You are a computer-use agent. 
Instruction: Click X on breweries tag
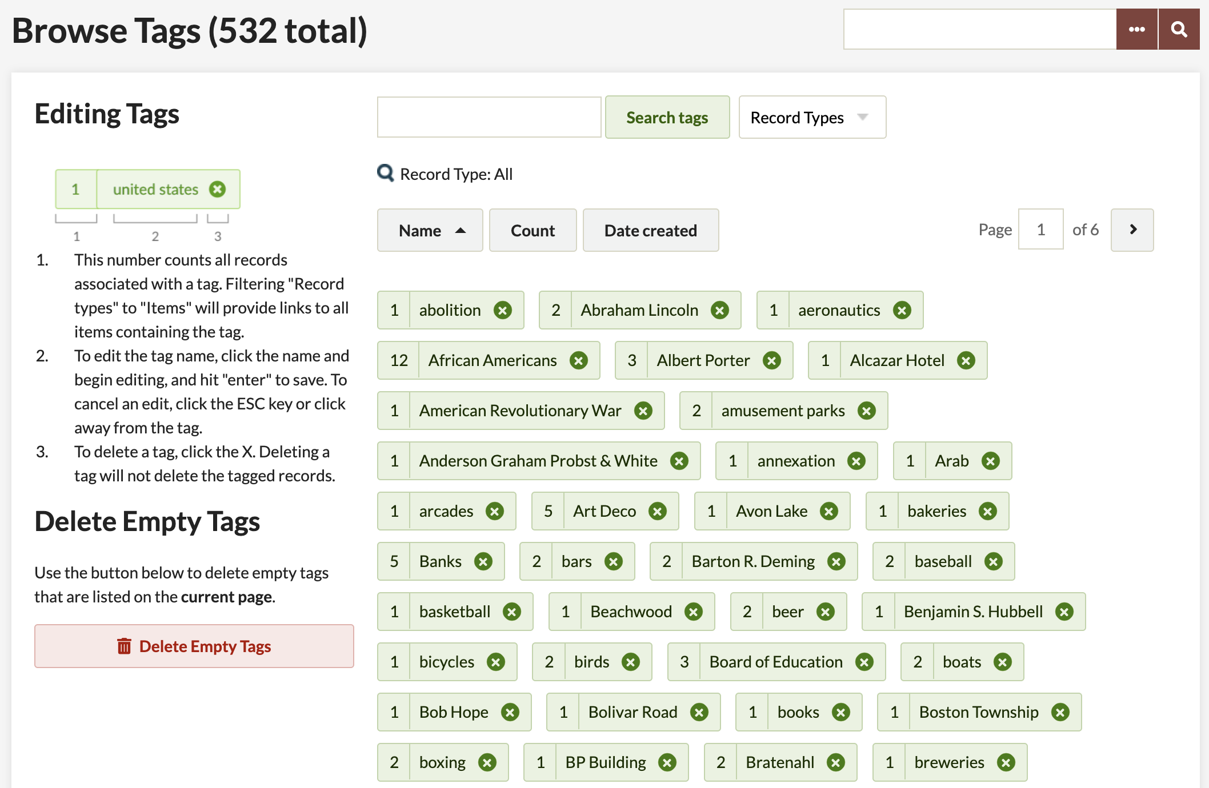[x=1006, y=762]
